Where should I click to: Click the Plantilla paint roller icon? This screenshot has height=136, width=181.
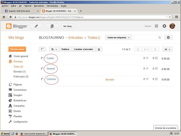(10, 116)
